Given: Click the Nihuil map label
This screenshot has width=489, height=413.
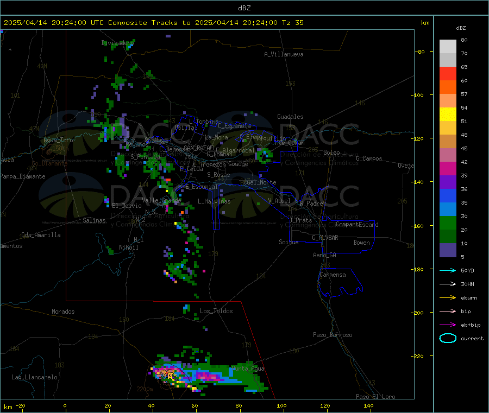Looking at the screenshot, I should click(129, 247).
